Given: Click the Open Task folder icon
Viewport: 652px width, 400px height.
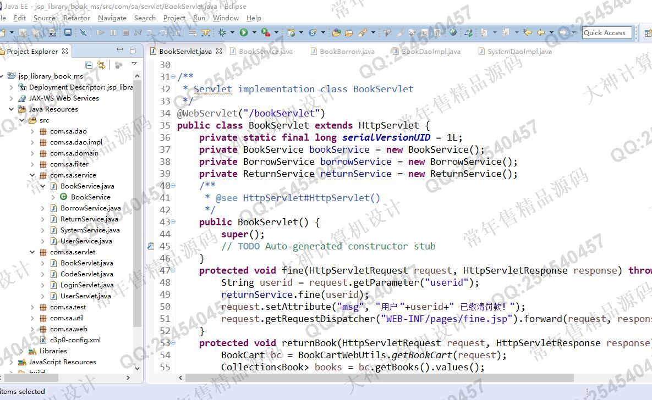Looking at the screenshot, I should 349,33.
